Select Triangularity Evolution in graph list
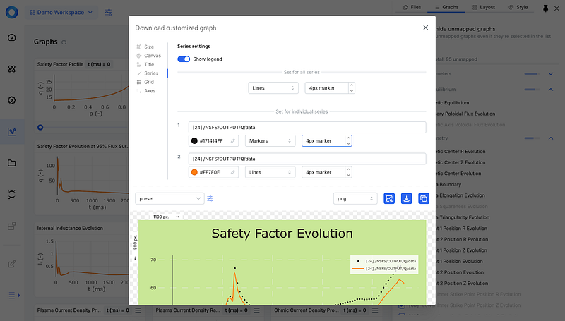The image size is (565, 321). click(463, 217)
